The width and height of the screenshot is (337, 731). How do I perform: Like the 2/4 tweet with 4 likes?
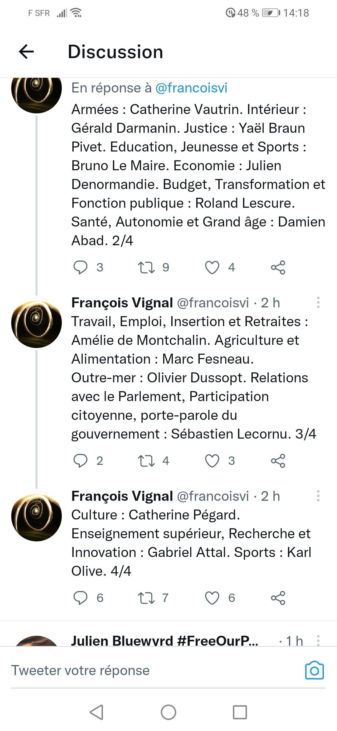[x=212, y=267]
